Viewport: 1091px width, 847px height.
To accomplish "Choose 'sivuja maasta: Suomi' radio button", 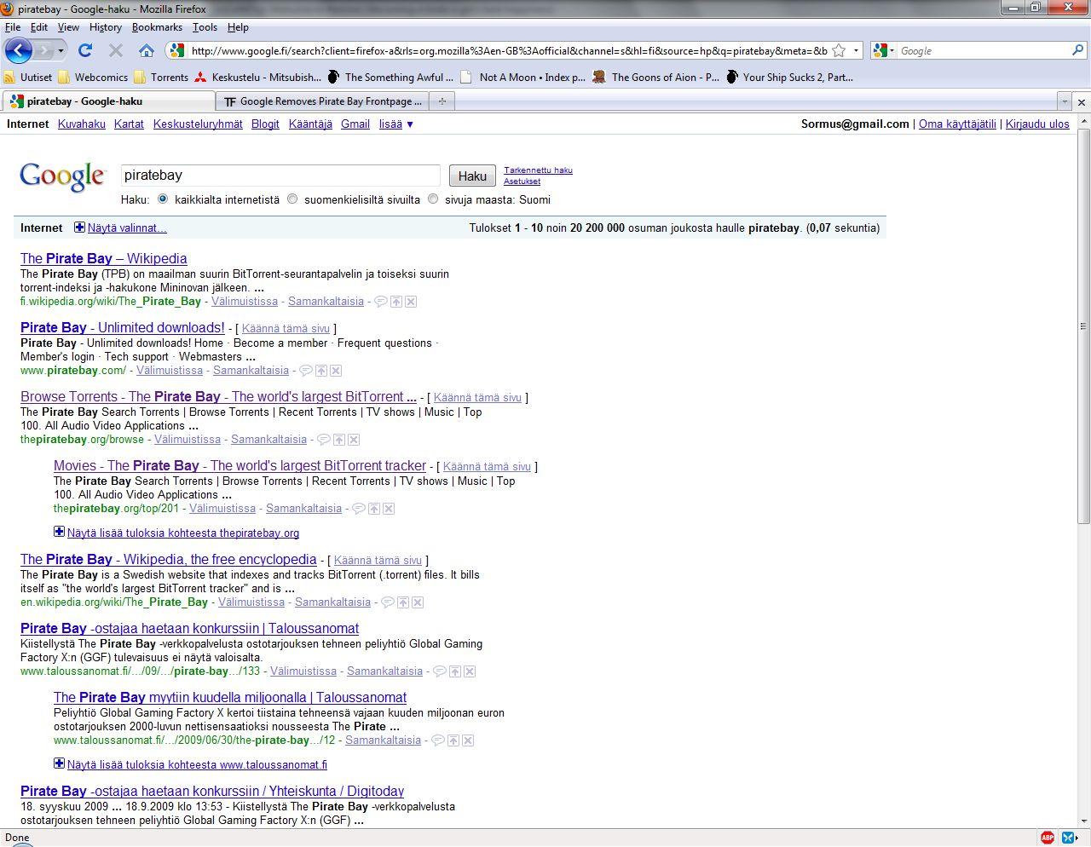I will (x=433, y=199).
